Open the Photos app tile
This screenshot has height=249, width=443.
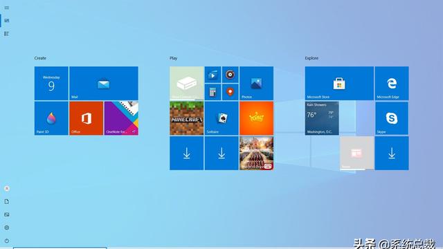pyautogui.click(x=256, y=83)
